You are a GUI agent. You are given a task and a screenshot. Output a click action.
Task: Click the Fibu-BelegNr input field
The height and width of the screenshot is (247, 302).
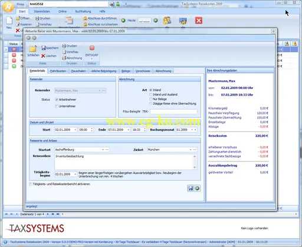(x=173, y=111)
